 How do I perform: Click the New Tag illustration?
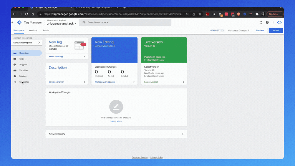point(80,45)
